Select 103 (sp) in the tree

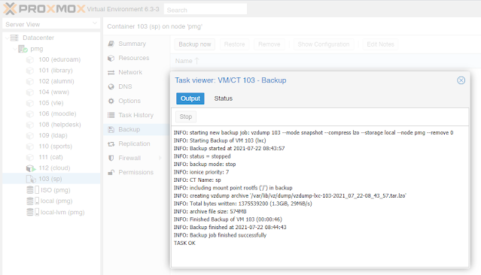[51, 179]
